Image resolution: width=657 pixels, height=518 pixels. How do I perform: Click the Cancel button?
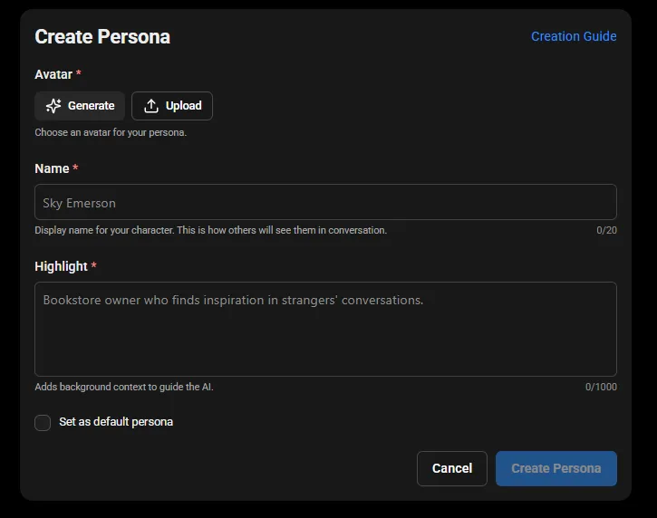click(452, 468)
